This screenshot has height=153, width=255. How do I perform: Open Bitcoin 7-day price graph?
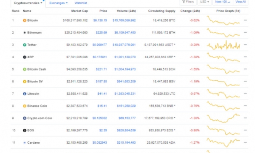point(223,20)
